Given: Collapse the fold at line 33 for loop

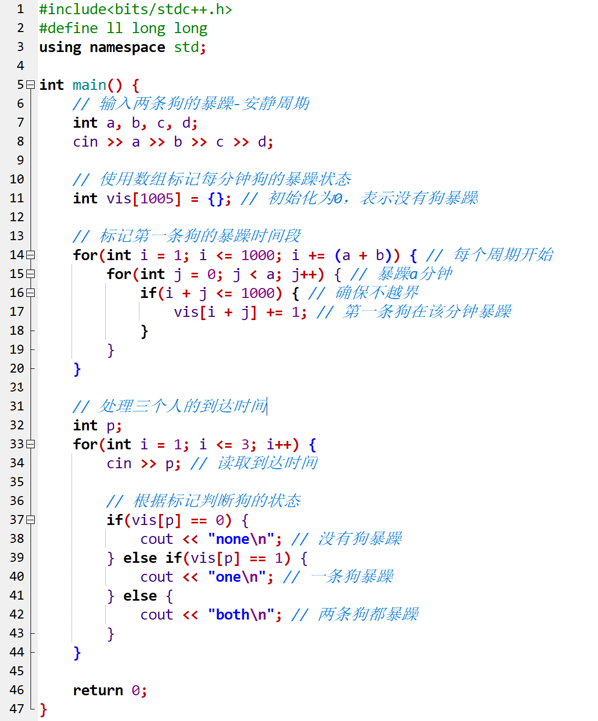Looking at the screenshot, I should (x=31, y=444).
